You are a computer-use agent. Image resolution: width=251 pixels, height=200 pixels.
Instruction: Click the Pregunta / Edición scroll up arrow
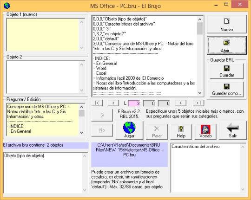(81, 107)
